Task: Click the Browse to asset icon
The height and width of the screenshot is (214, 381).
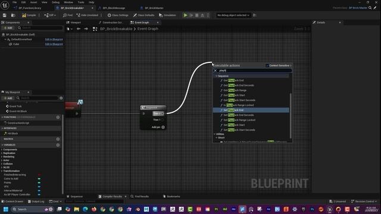Action: tap(13, 15)
